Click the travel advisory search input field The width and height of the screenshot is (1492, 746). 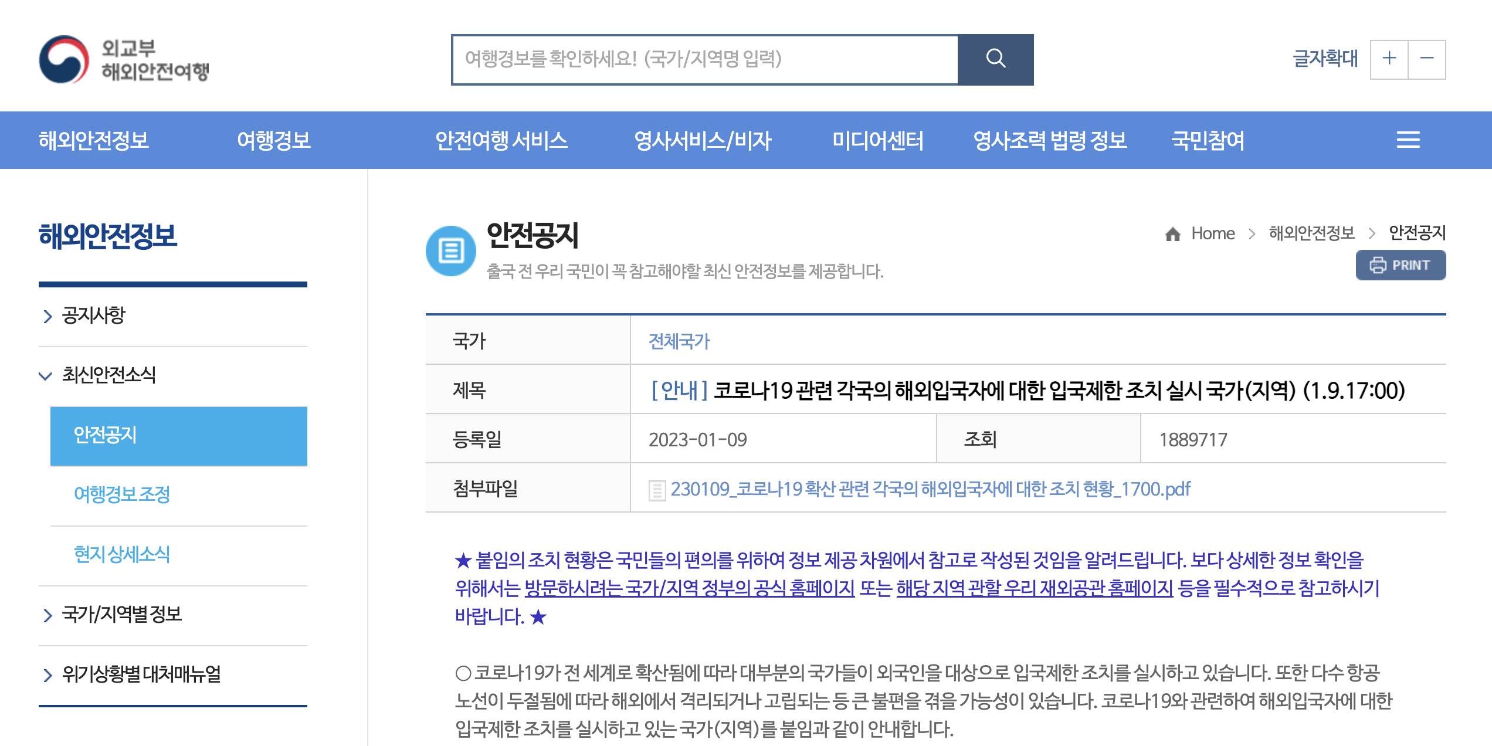point(704,59)
